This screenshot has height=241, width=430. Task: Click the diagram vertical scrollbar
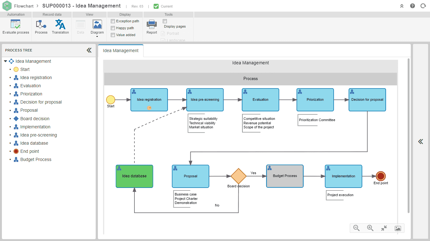click(x=409, y=136)
